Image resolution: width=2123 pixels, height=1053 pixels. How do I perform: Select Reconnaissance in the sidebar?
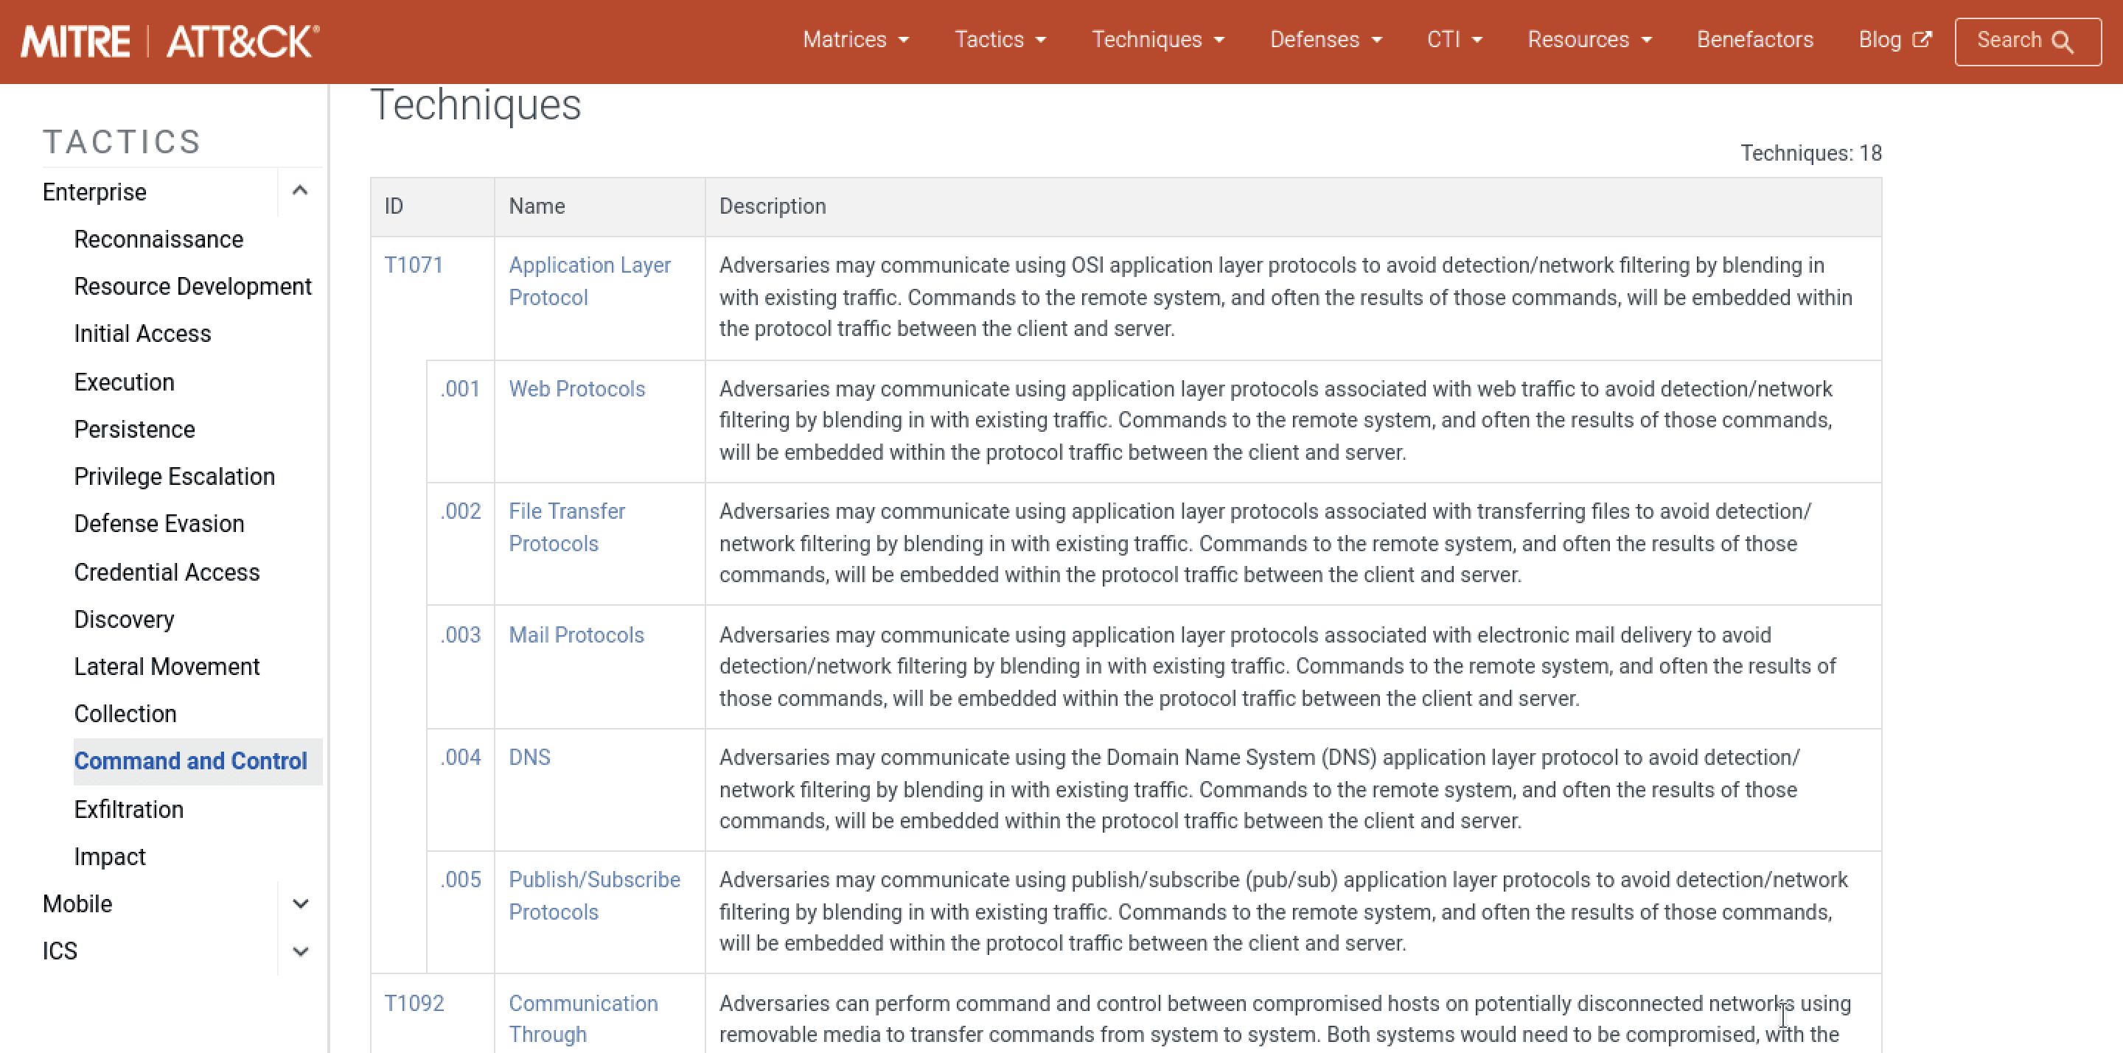point(158,239)
